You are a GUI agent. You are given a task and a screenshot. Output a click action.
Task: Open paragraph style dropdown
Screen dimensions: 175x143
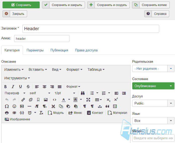(15, 93)
